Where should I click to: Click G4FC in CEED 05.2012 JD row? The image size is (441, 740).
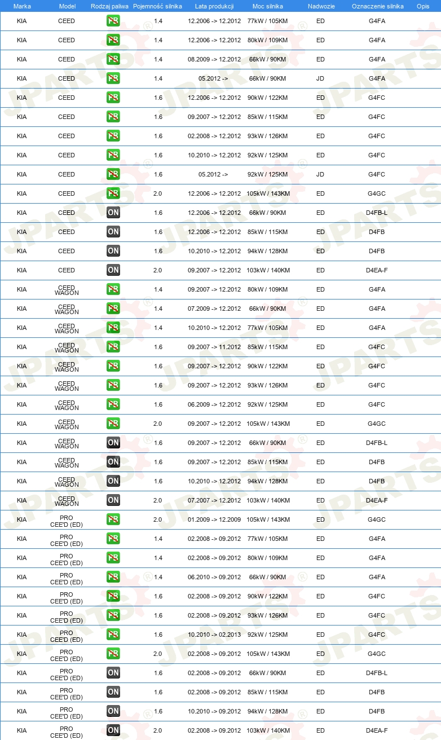(377, 174)
